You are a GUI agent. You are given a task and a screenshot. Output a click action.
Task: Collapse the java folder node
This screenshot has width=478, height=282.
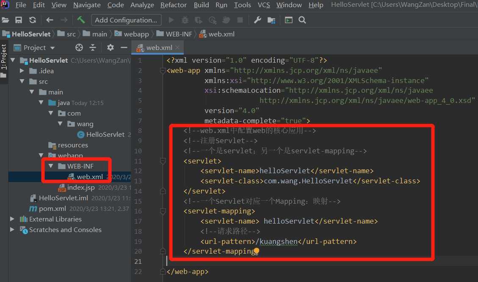[x=41, y=102]
